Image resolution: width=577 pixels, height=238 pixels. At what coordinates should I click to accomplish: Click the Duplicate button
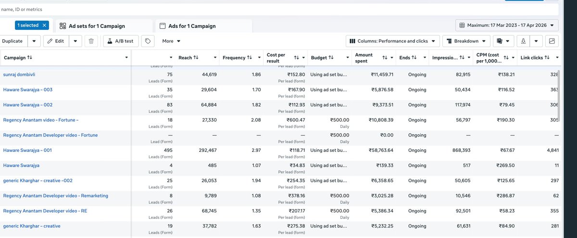[12, 41]
